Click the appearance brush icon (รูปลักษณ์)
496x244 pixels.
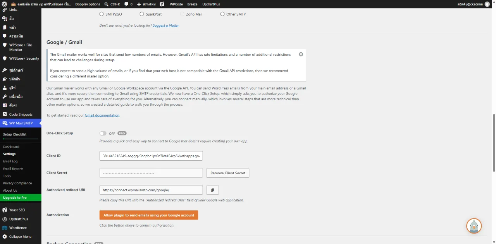[5, 70]
